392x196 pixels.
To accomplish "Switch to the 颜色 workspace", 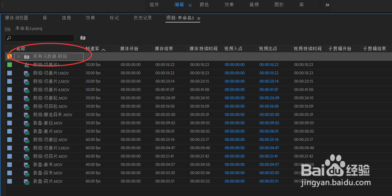I will (x=204, y=5).
